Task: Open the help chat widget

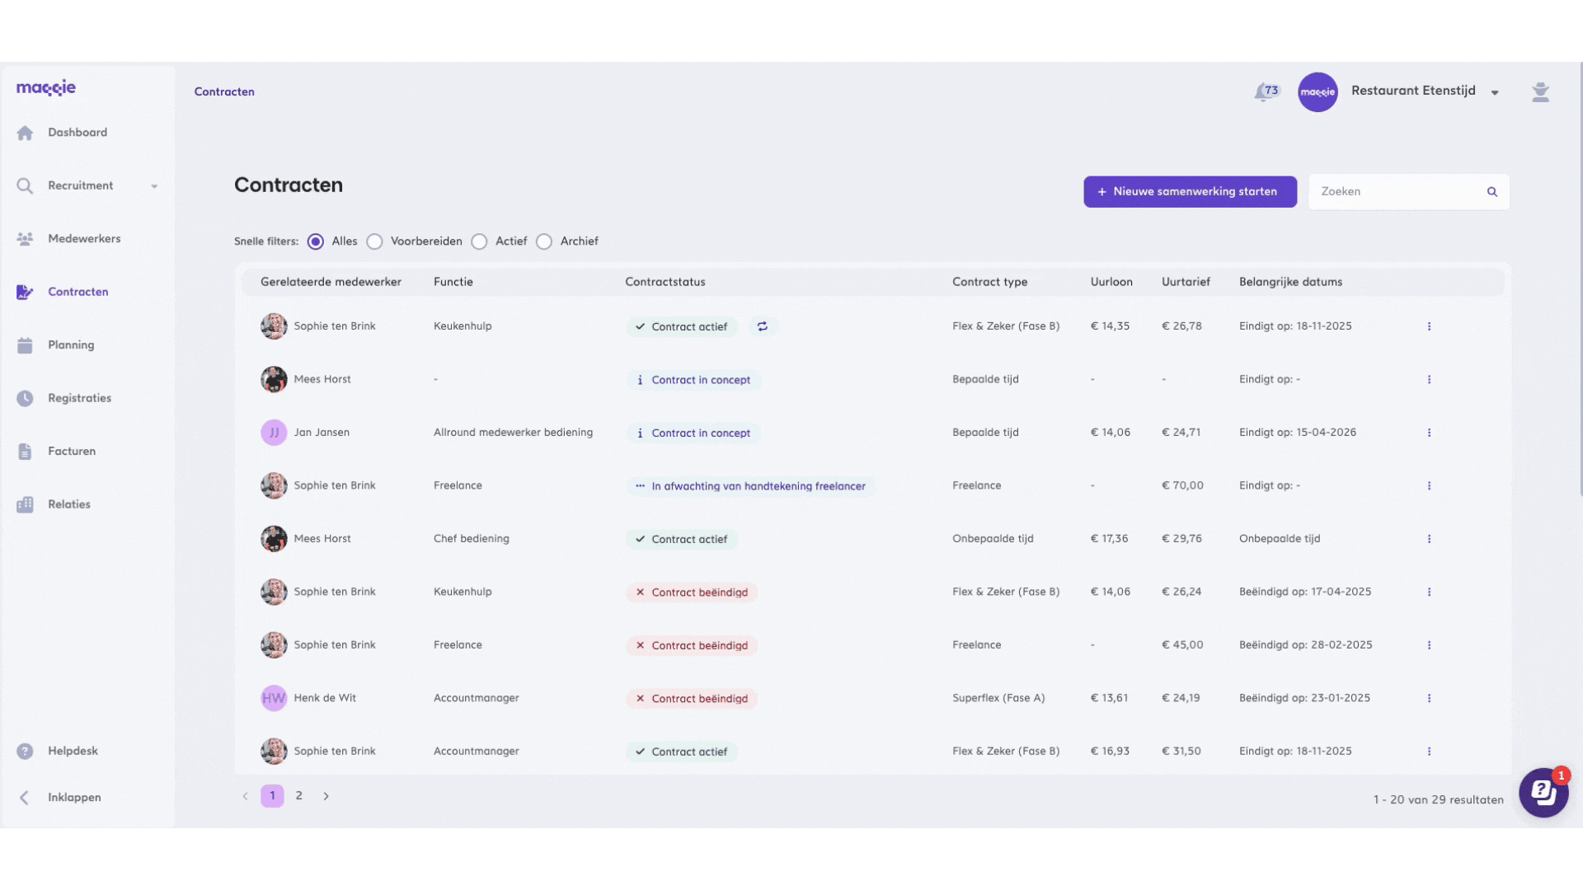Action: coord(1543,793)
